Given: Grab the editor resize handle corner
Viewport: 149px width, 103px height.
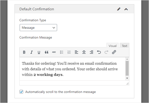Looking at the screenshot, I should [127, 84].
